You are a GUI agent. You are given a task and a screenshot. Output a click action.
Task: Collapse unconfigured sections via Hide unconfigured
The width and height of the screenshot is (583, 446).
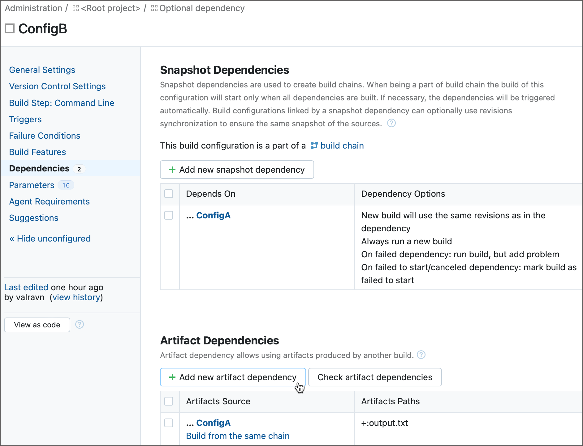[50, 238]
